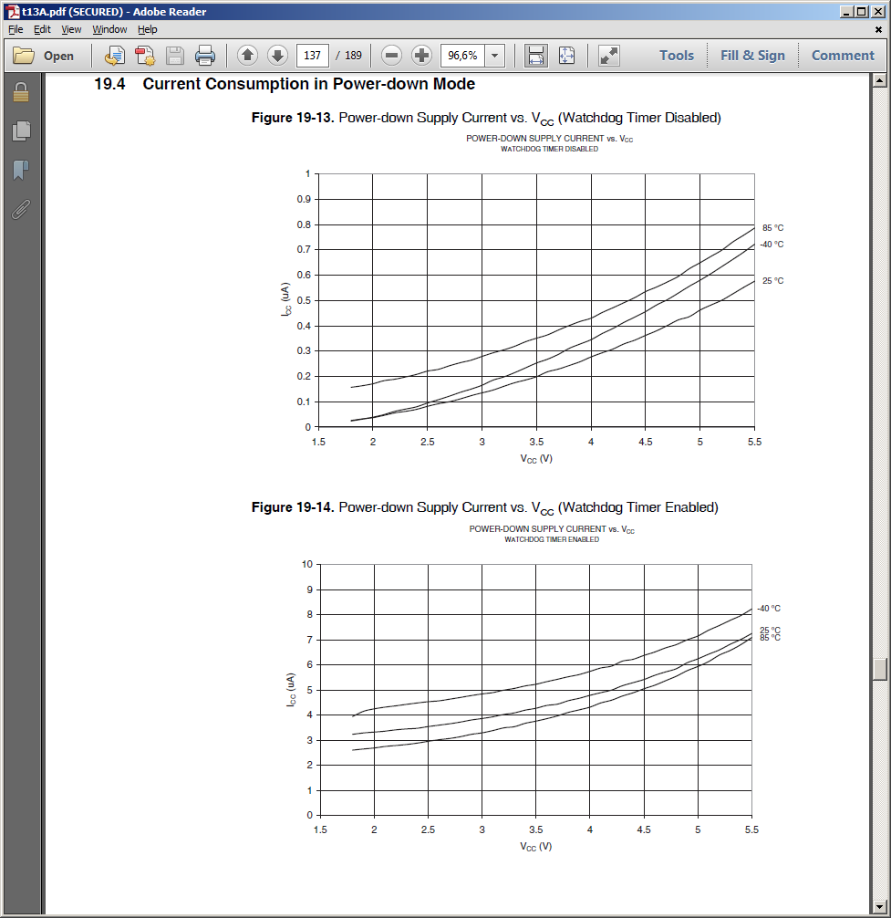Minimize the Adobe Reader window
Image resolution: width=891 pixels, height=918 pixels.
[x=847, y=11]
